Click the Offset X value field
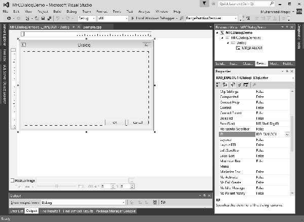This screenshot has width=304, height=222. click(x=106, y=187)
